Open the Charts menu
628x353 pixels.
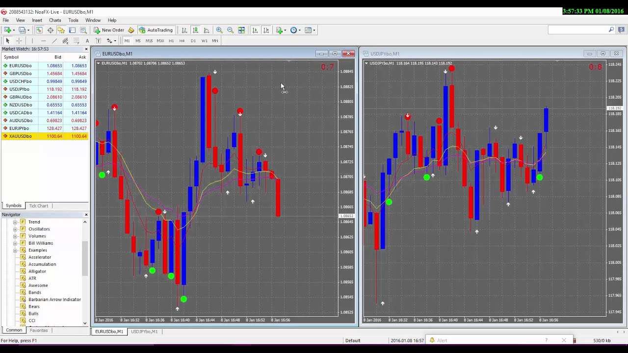pos(55,20)
